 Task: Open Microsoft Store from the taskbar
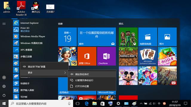pos(102,103)
